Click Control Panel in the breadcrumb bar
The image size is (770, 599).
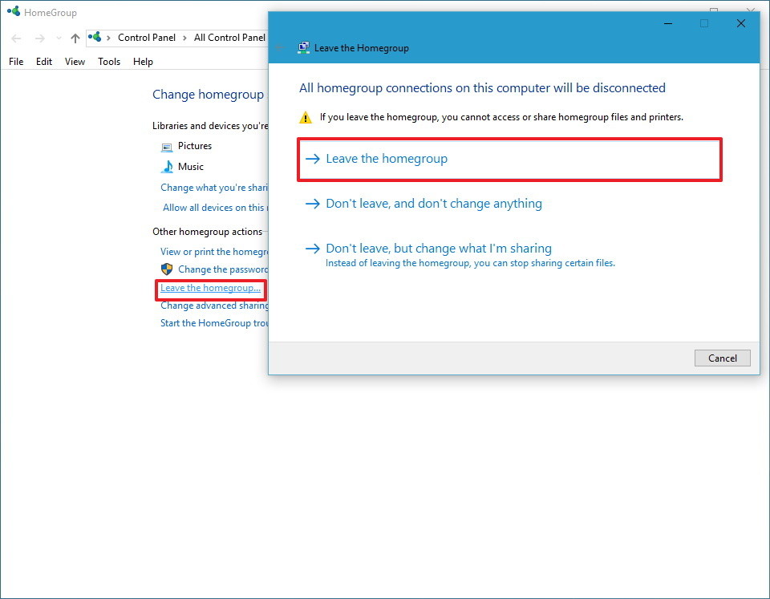click(x=147, y=37)
